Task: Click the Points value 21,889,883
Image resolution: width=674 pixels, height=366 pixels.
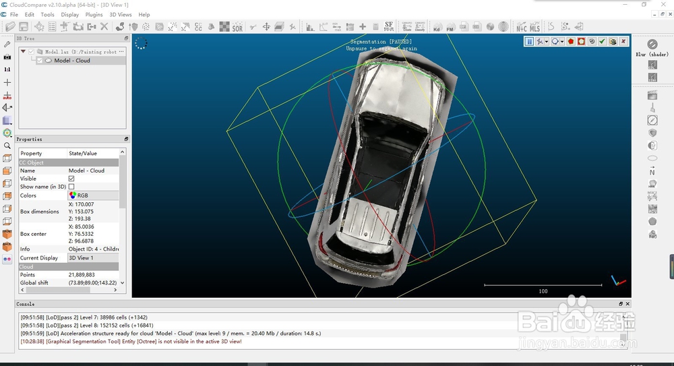Action: [82, 275]
